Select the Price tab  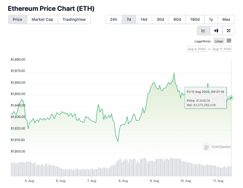[x=17, y=19]
